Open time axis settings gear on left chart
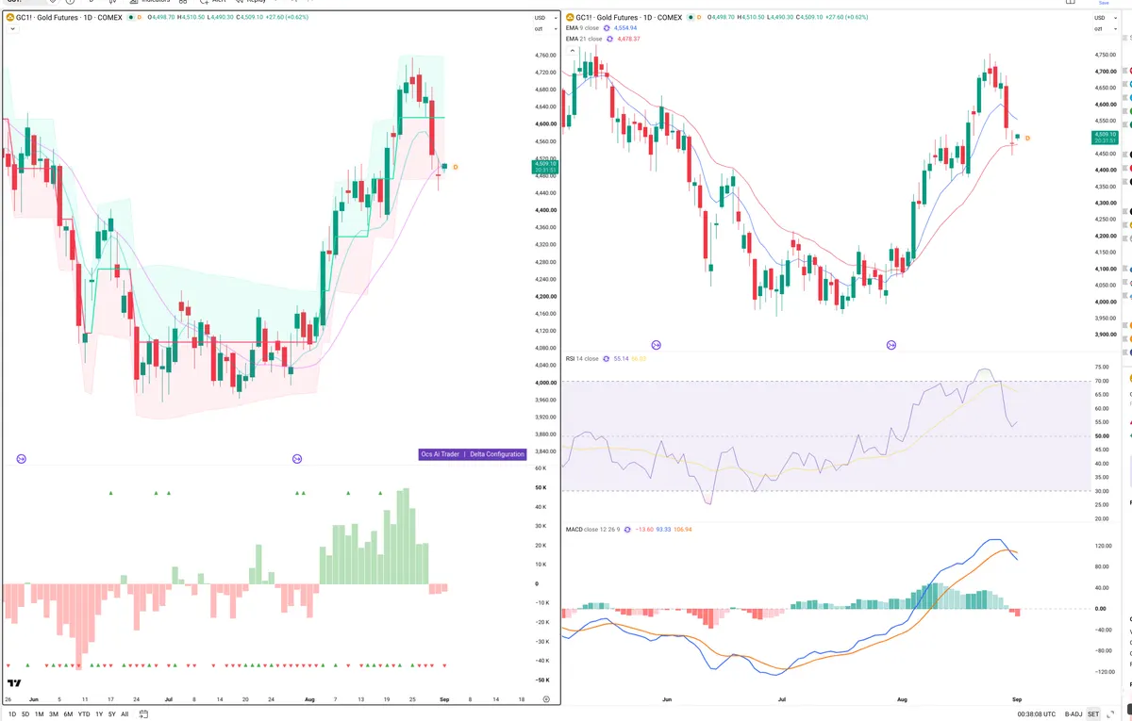The image size is (1132, 721). click(x=546, y=699)
